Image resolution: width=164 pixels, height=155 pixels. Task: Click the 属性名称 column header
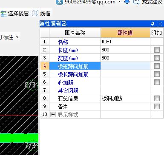tap(75, 33)
